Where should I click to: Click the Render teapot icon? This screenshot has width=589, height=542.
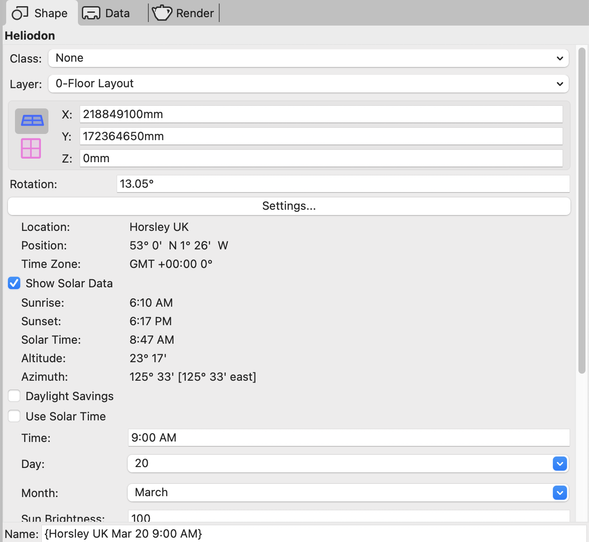coord(162,13)
